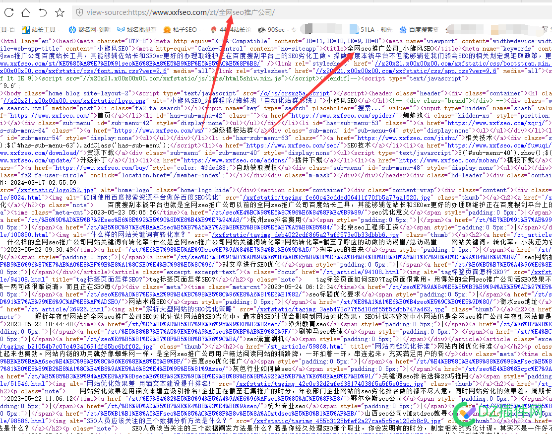
Task: Open the font.min.css source link
Action: pos(83,71)
